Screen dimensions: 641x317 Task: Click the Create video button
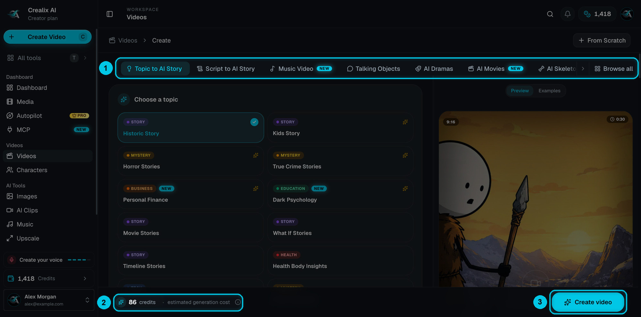click(588, 302)
